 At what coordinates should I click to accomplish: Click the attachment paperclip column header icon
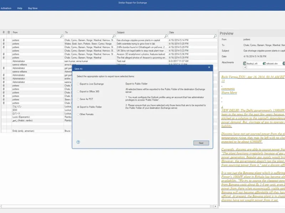pos(4,32)
